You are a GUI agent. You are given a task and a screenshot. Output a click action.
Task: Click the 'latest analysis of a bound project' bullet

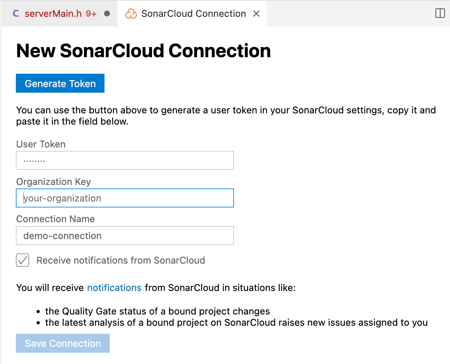pyautogui.click(x=236, y=323)
